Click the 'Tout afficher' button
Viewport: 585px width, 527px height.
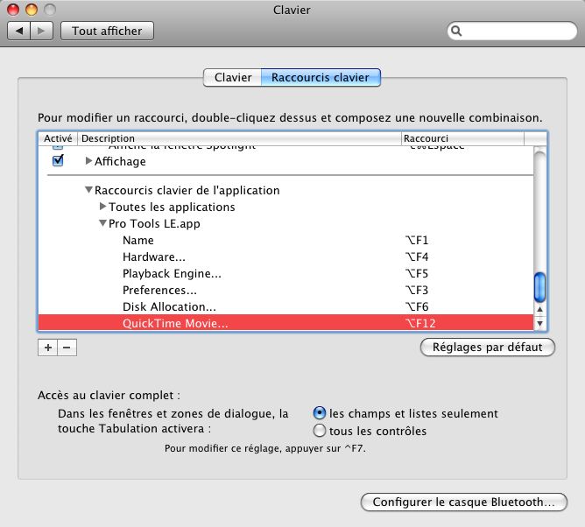tap(108, 31)
